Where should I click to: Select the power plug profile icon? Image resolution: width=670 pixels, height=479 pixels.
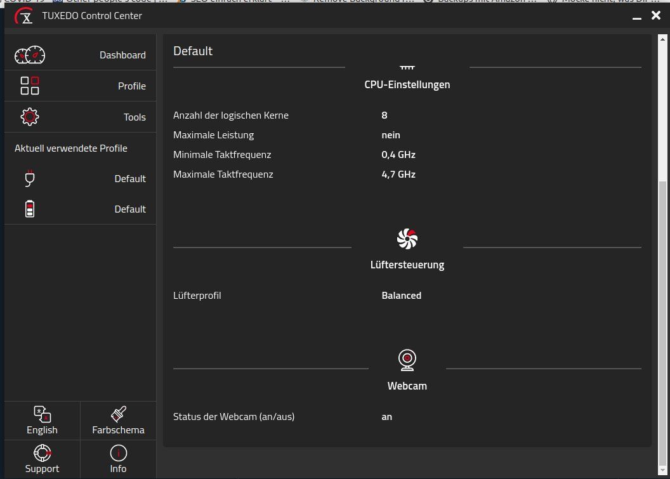pyautogui.click(x=29, y=178)
